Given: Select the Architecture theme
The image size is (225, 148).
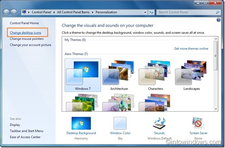Looking at the screenshot, I should click(119, 75).
